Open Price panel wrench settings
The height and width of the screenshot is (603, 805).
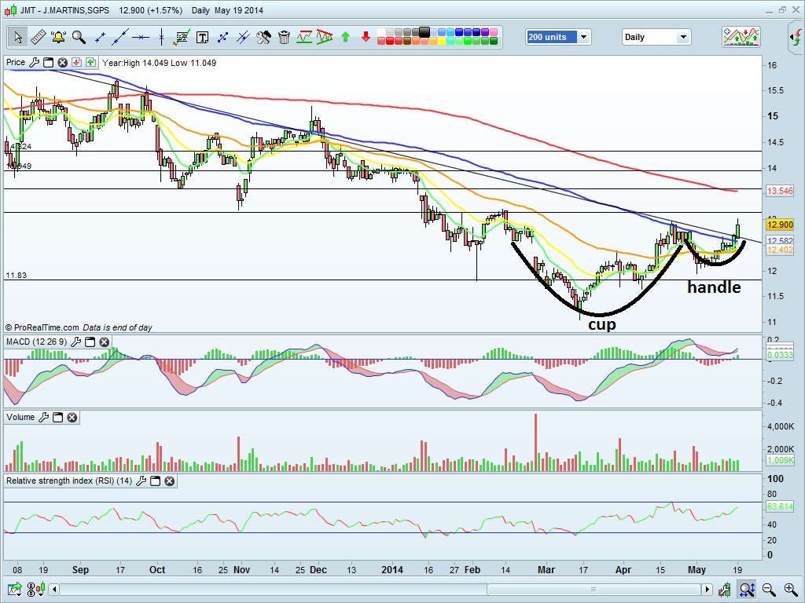[34, 63]
